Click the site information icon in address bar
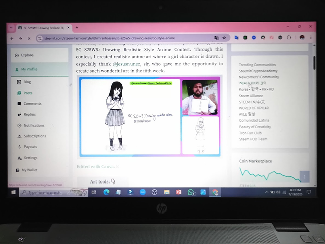This screenshot has width=325, height=244. (x=40, y=38)
